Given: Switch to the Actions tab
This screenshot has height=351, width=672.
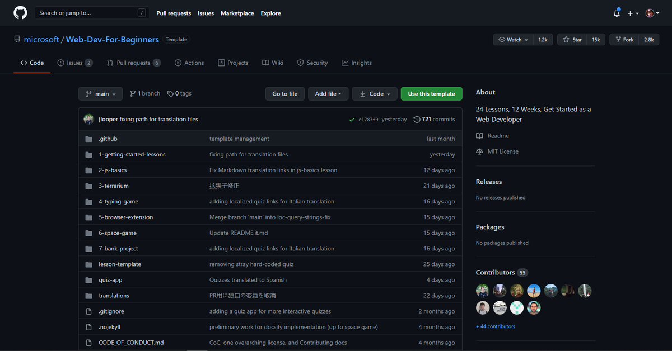Looking at the screenshot, I should [189, 63].
